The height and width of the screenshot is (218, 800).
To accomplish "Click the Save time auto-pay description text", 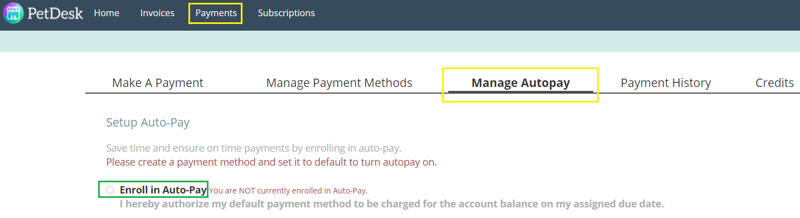I will click(x=254, y=149).
